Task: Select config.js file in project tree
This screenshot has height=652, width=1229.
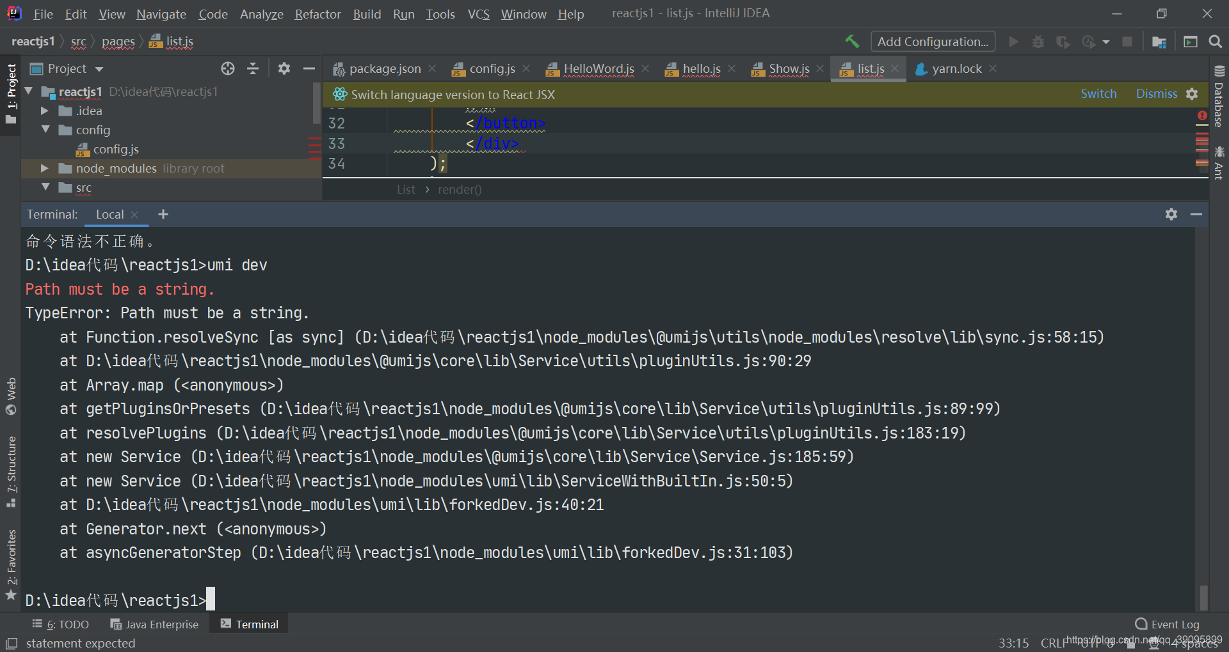Action: 115,149
